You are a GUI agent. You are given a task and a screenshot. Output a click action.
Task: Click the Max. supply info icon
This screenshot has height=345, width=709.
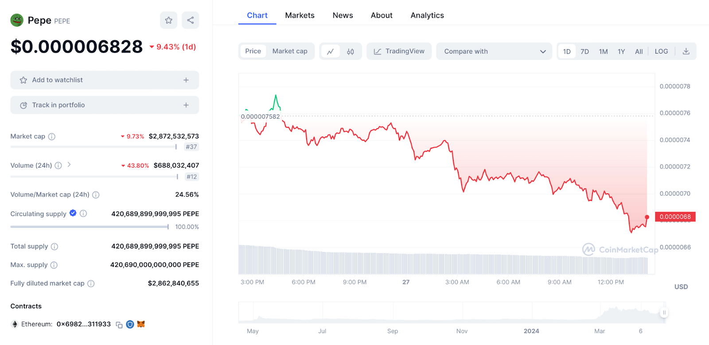pyautogui.click(x=54, y=265)
